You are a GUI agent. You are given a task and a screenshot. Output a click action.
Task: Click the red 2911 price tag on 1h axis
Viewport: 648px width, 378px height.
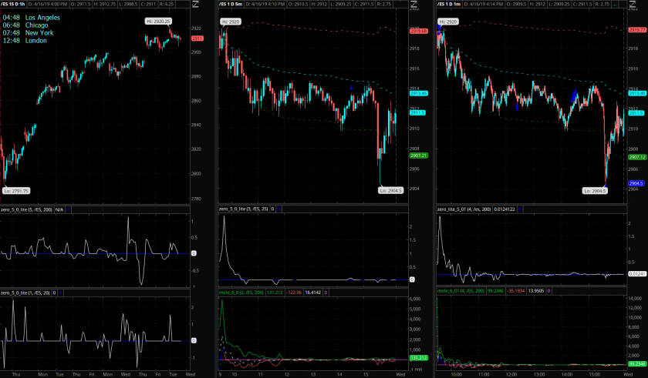197,38
